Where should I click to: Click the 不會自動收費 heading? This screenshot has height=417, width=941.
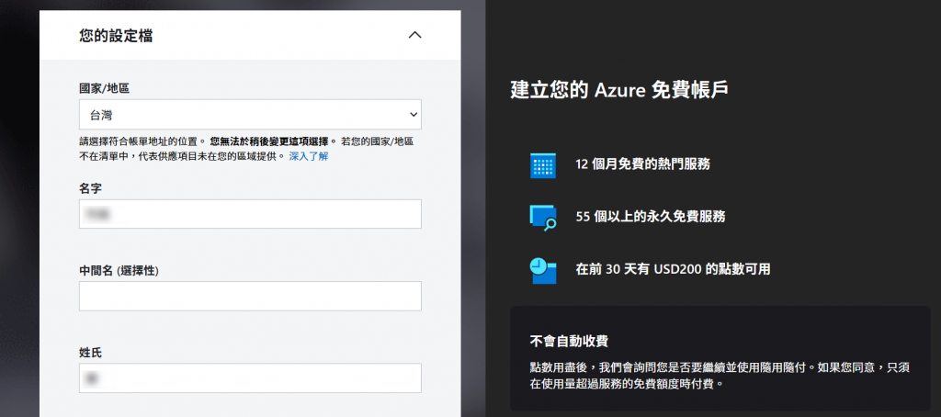(569, 342)
